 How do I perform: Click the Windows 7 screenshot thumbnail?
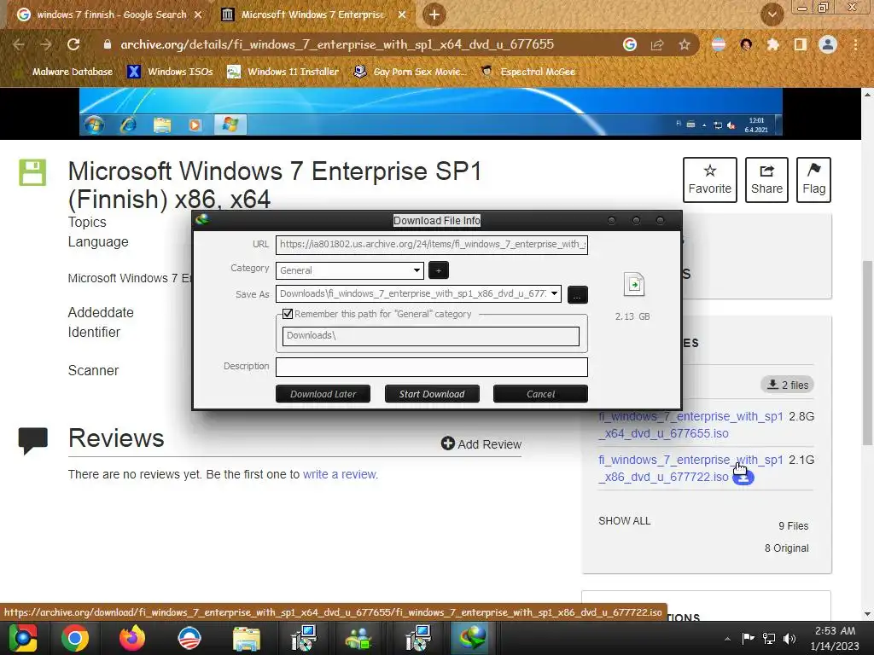click(x=431, y=112)
